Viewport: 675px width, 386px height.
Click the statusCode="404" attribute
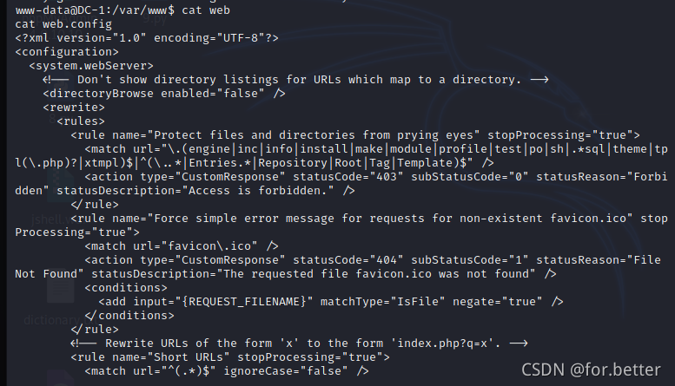point(347,260)
